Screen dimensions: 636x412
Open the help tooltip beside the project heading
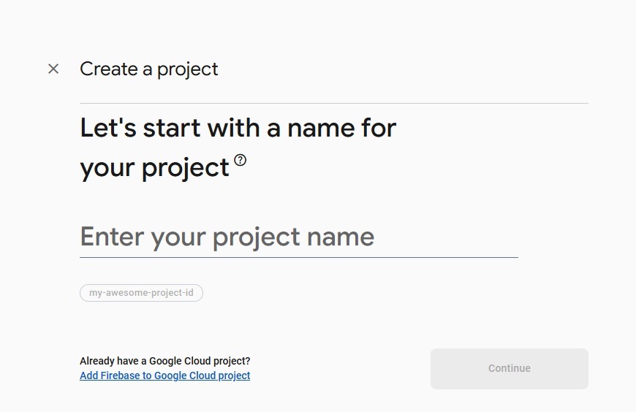(x=240, y=160)
